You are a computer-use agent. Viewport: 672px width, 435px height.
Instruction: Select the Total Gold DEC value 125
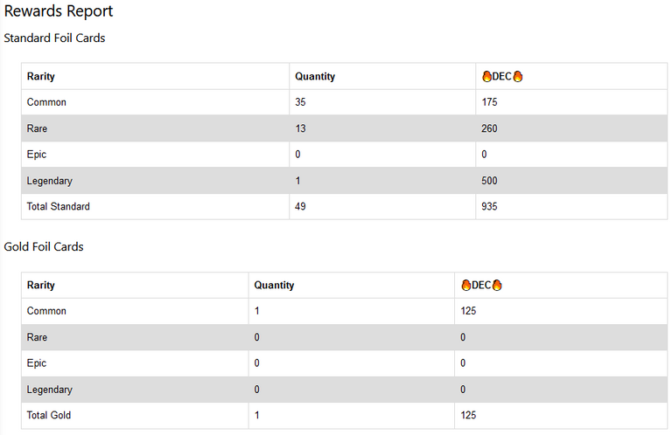(x=468, y=415)
